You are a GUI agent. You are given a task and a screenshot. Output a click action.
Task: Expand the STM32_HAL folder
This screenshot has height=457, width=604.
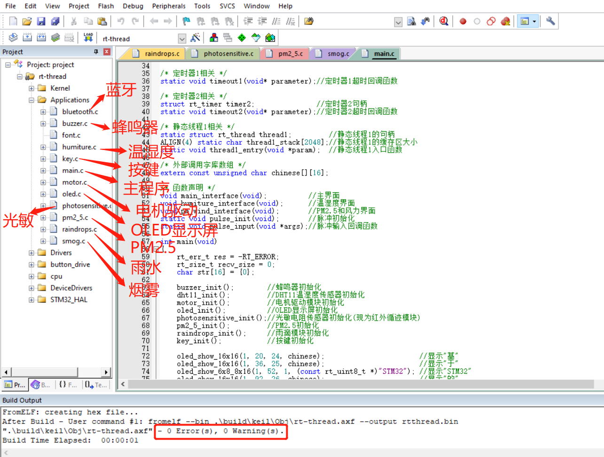click(x=31, y=300)
